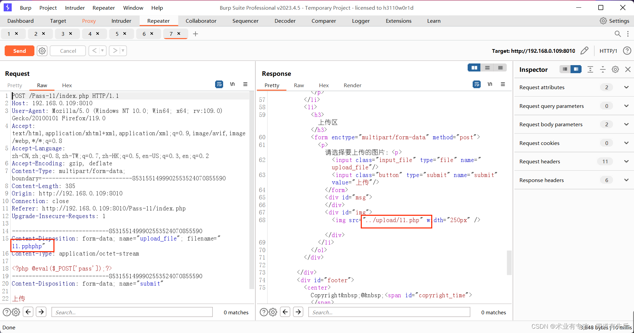Focus the Request search field
The image size is (634, 333).
tap(132, 312)
